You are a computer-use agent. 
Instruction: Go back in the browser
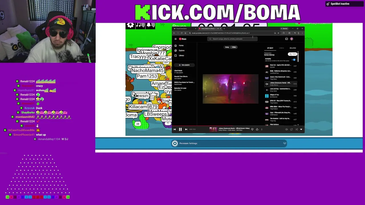tap(174, 33)
